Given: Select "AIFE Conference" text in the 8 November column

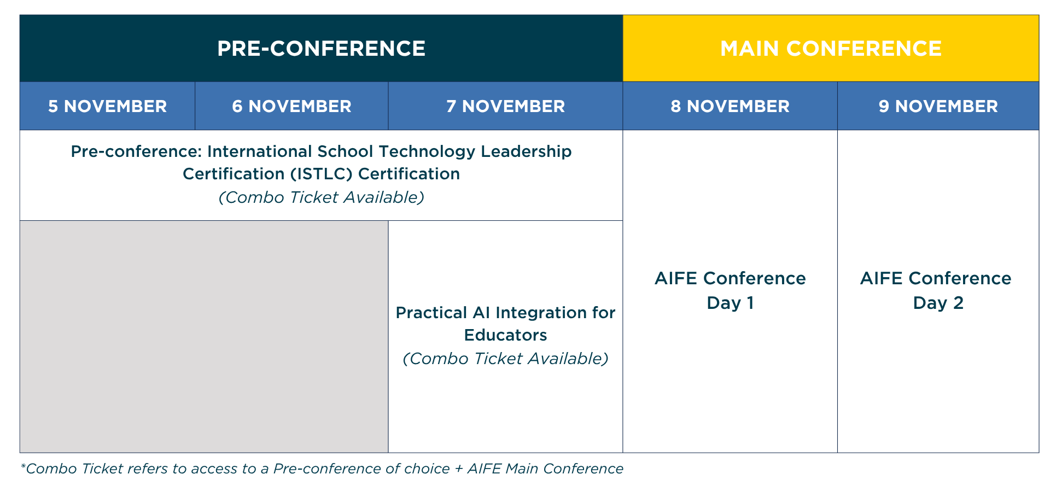Looking at the screenshot, I should tap(730, 278).
